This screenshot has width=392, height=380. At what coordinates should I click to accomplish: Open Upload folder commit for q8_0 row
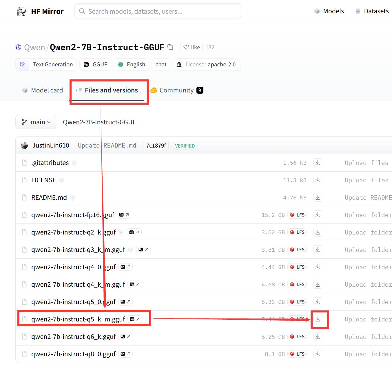tap(368, 354)
